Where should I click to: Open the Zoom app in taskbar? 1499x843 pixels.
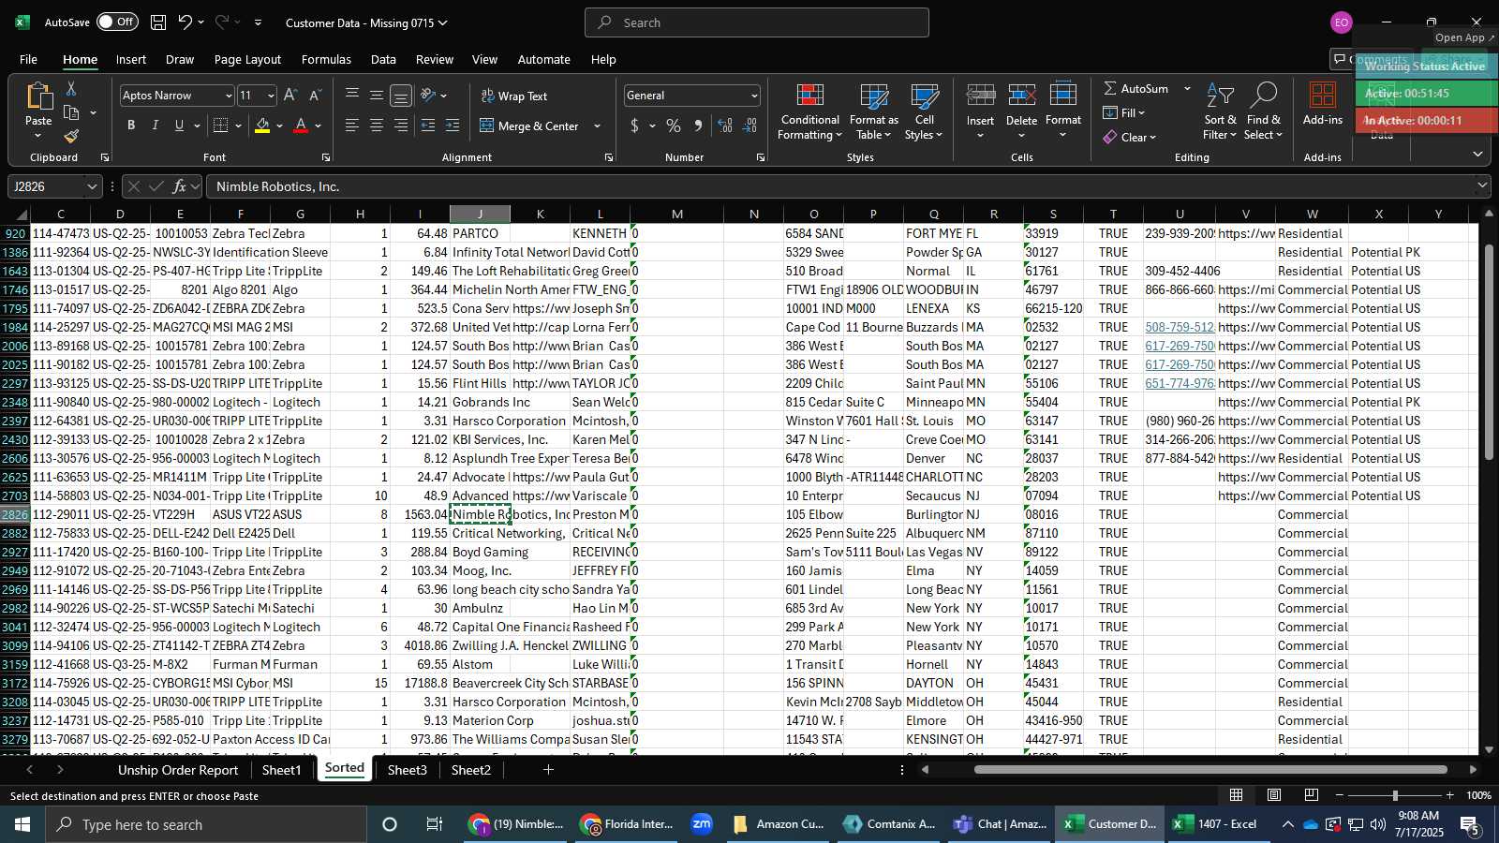[x=701, y=824]
